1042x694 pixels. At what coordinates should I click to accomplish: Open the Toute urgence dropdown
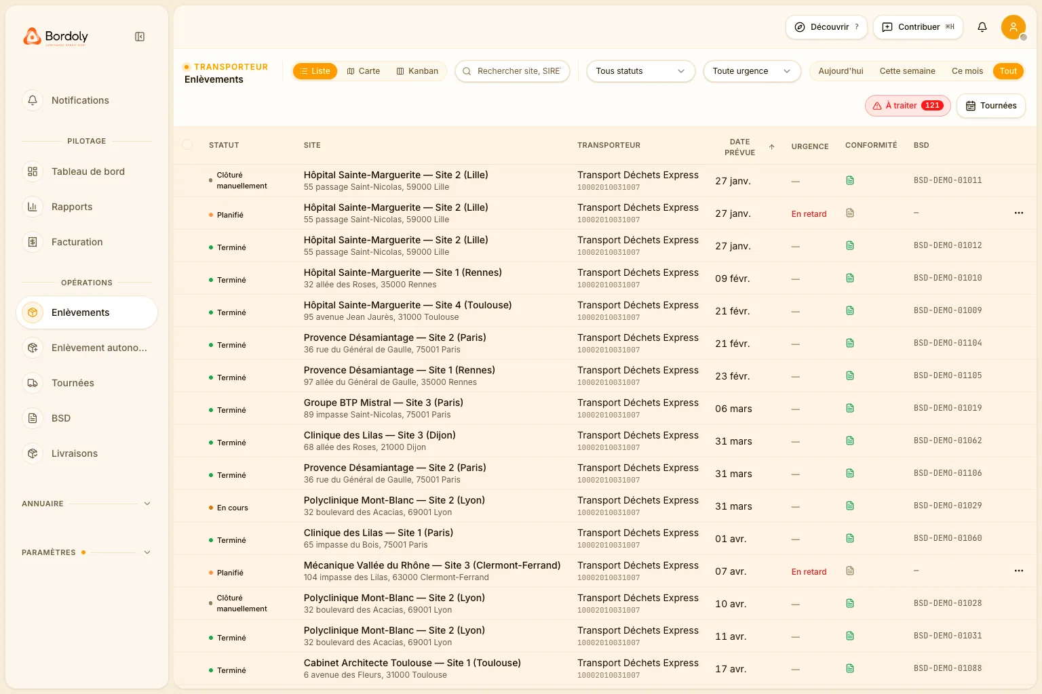tap(752, 71)
